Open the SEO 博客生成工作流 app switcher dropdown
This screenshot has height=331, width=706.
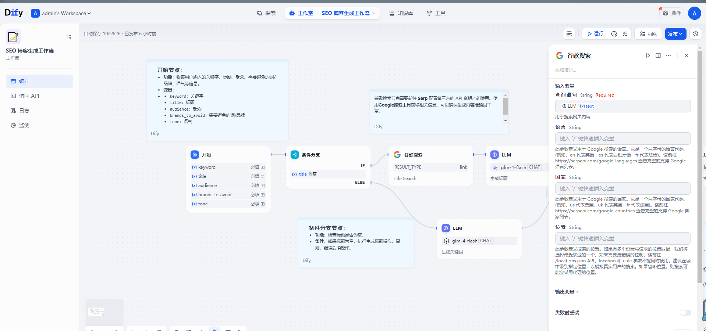(x=348, y=13)
